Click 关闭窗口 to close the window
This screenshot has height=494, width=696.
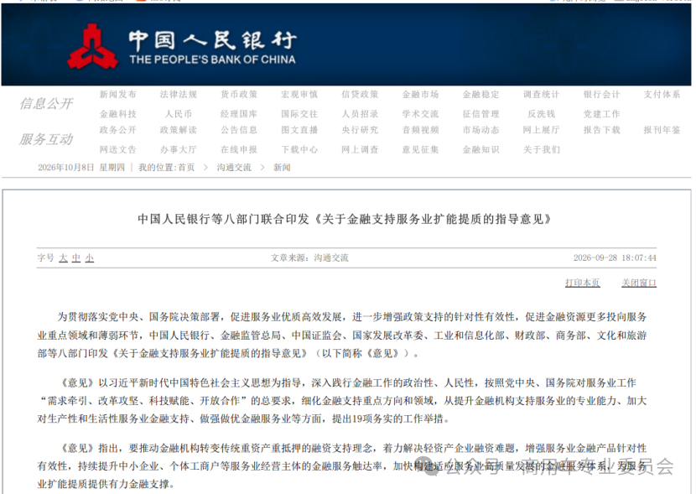pyautogui.click(x=639, y=283)
